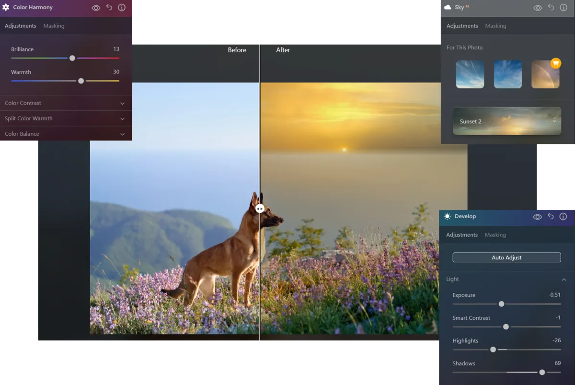
Task: Click the Warmth slider handle
Action: tap(81, 81)
